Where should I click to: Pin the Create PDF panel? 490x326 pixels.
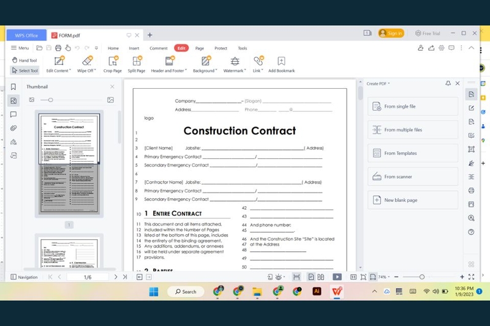pyautogui.click(x=448, y=83)
